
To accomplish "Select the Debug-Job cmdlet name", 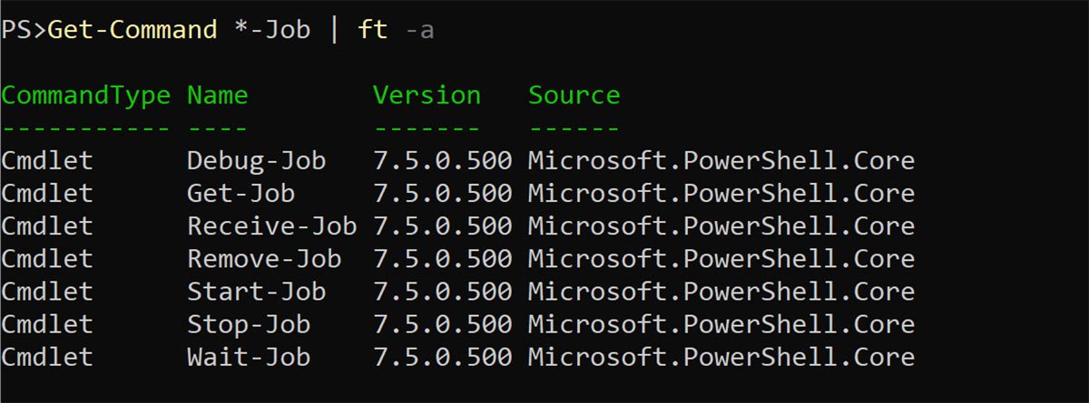I will (256, 161).
